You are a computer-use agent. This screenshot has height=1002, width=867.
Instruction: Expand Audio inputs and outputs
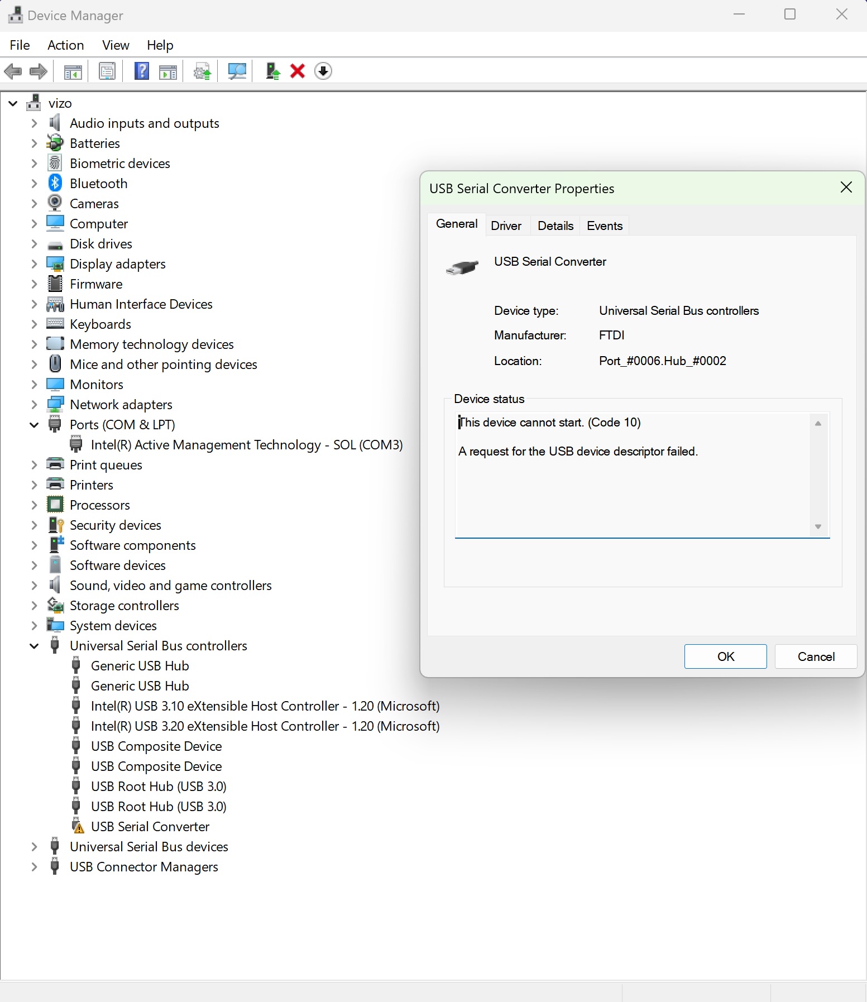pyautogui.click(x=34, y=123)
